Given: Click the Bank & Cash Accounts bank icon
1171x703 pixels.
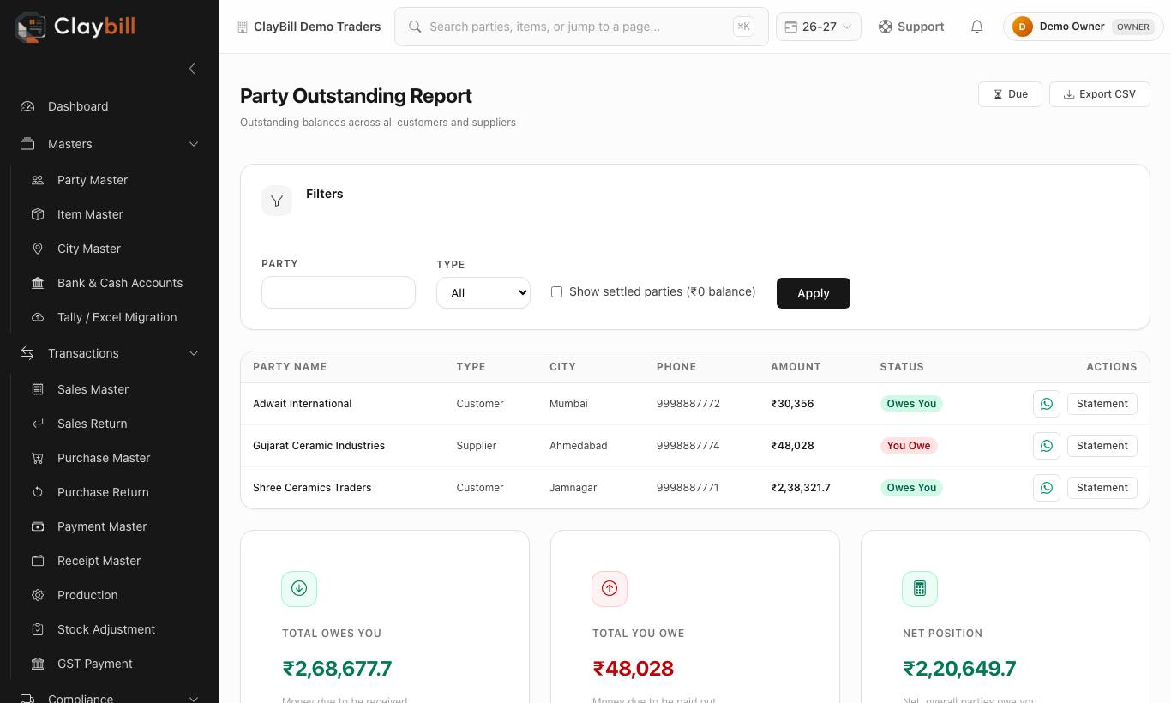Looking at the screenshot, I should click(38, 283).
